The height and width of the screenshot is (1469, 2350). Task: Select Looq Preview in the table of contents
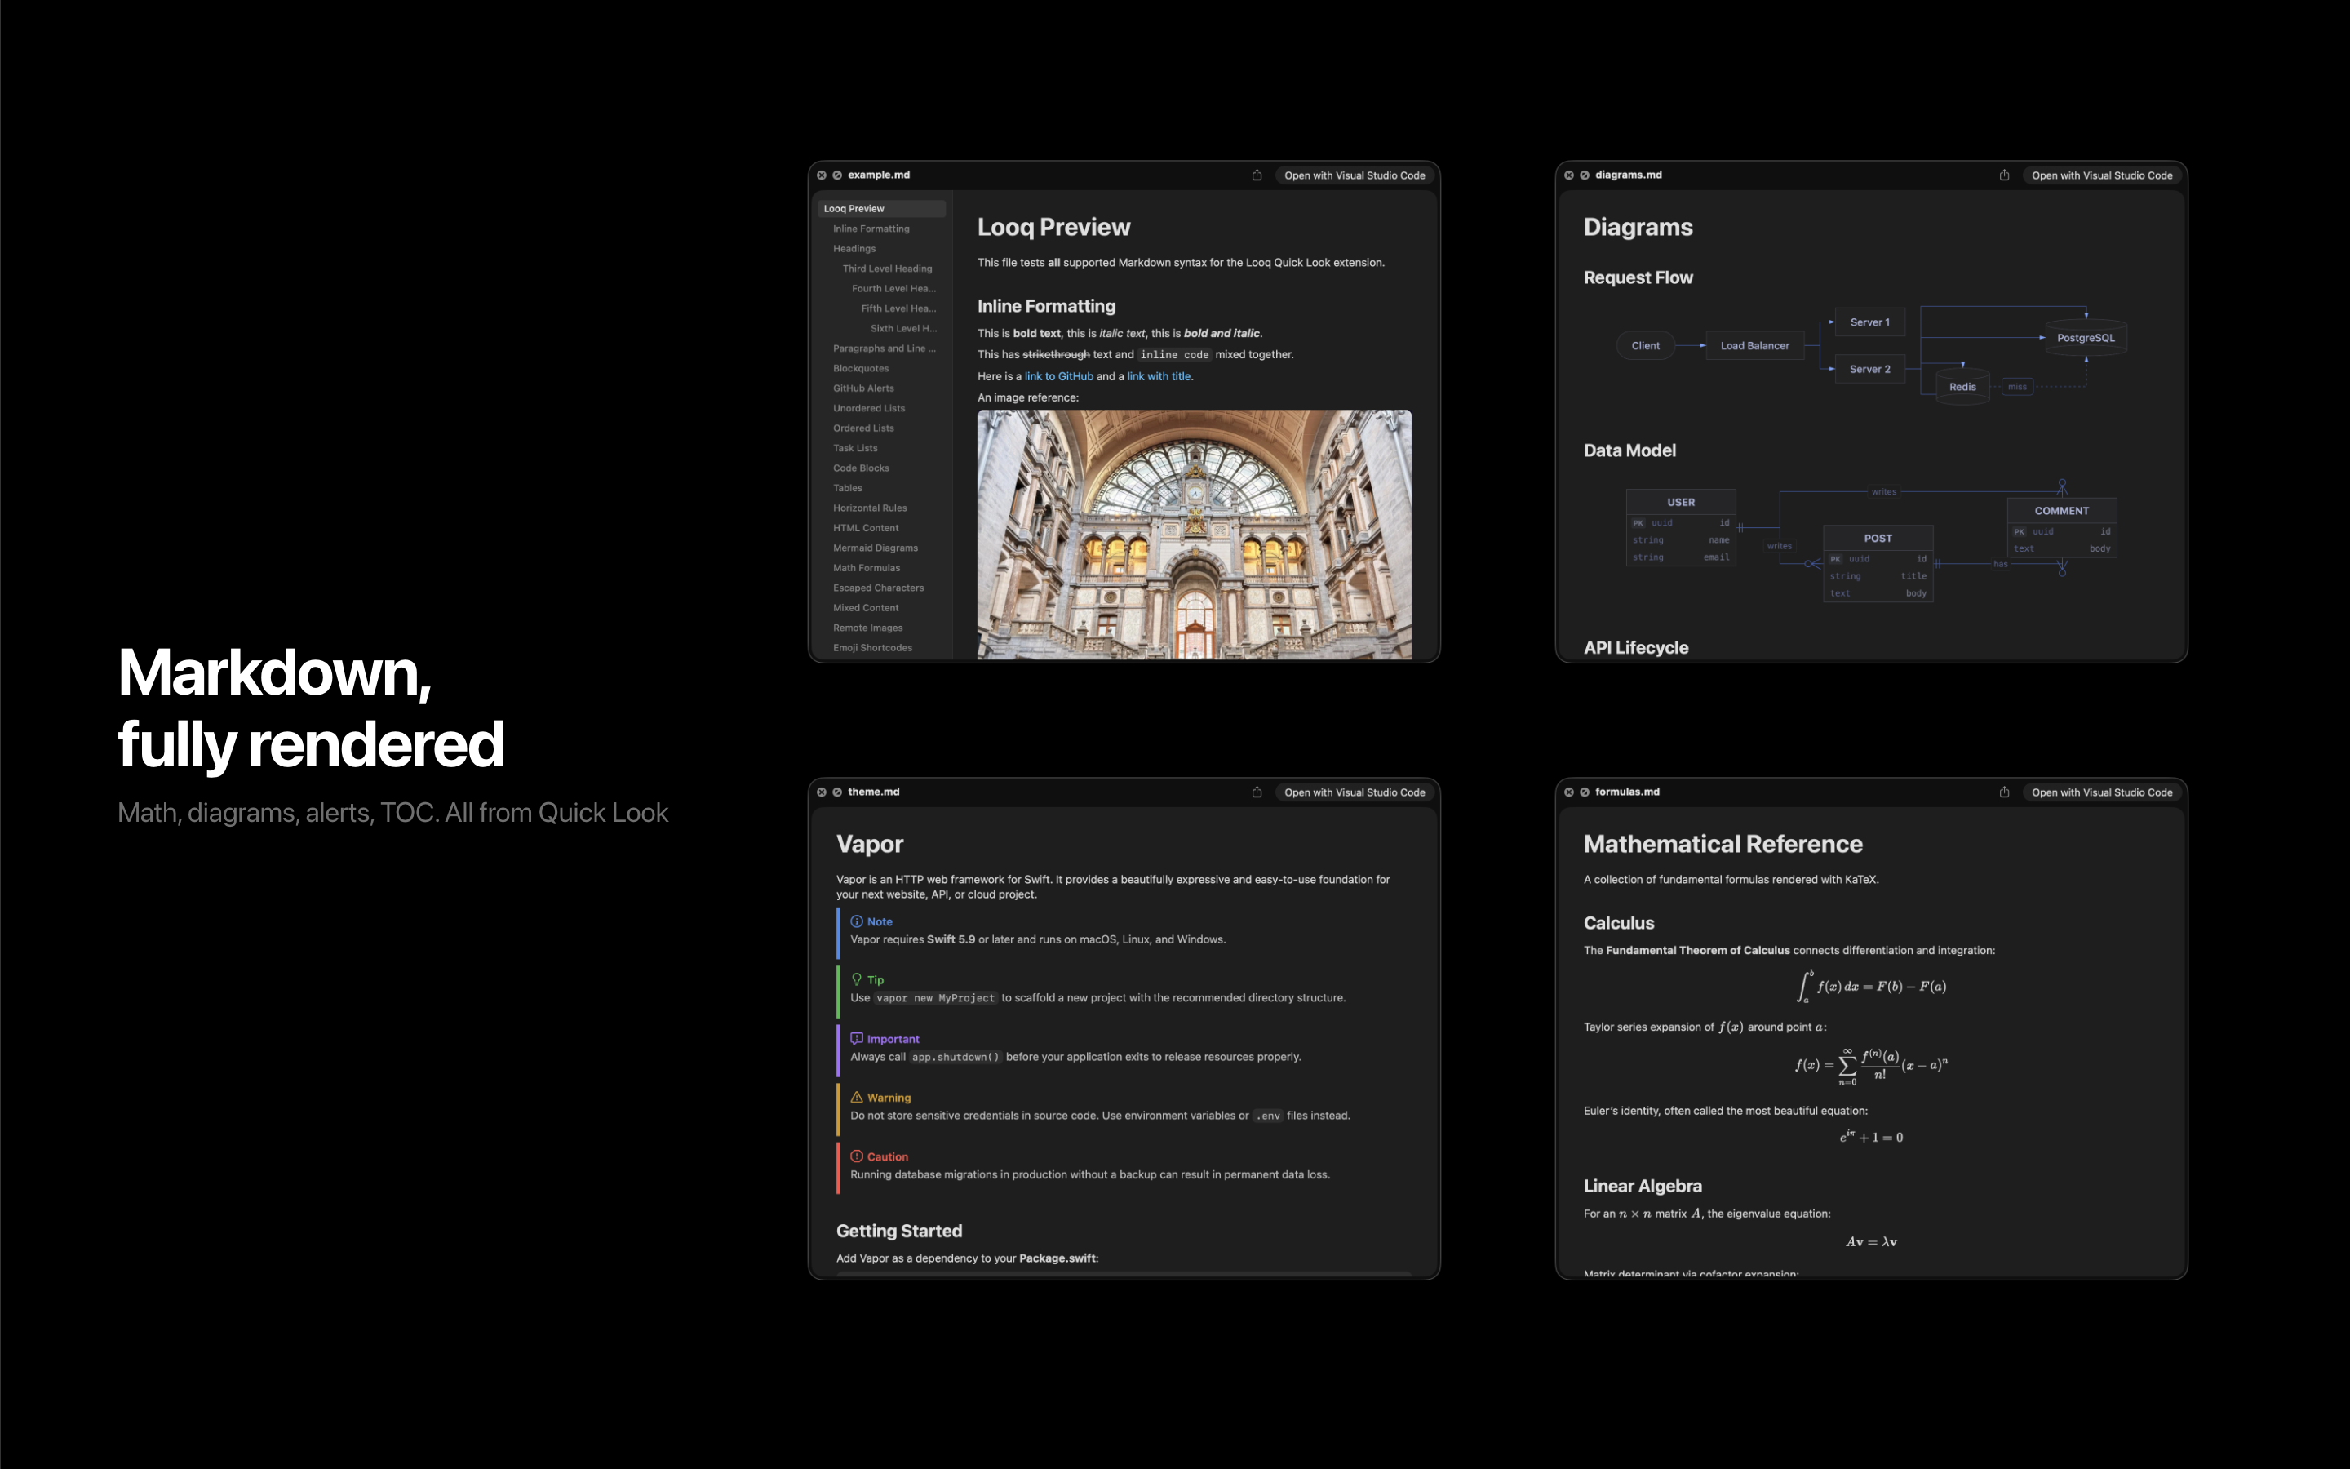[854, 208]
